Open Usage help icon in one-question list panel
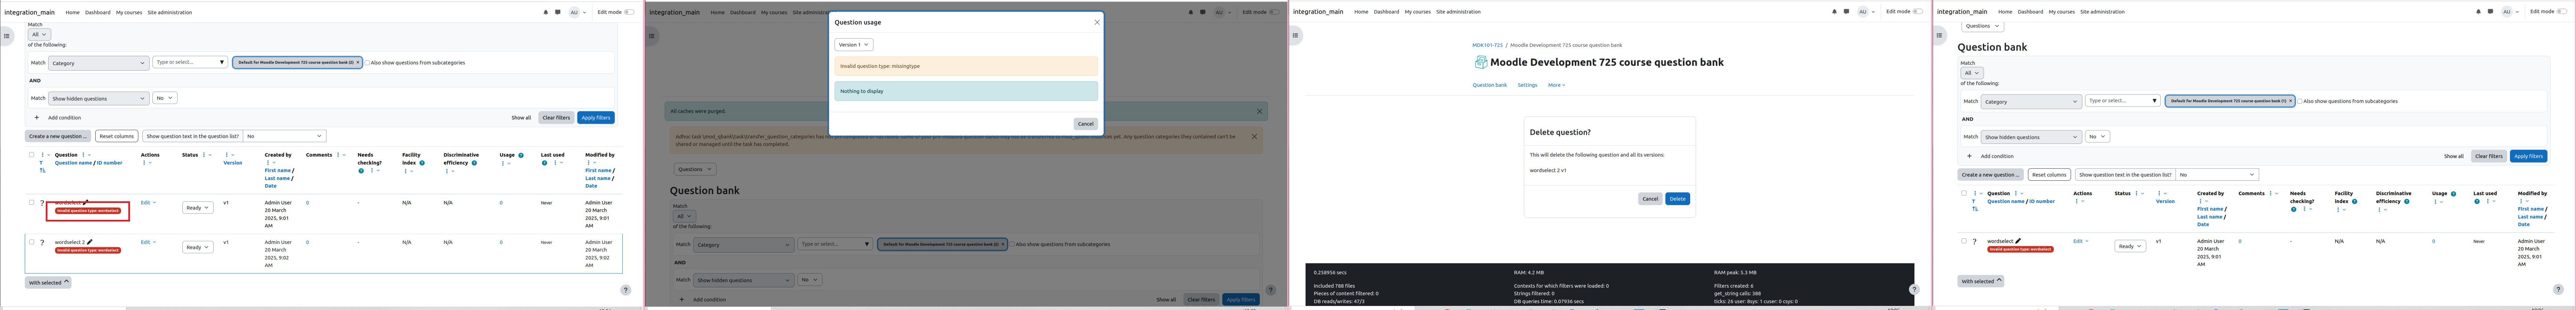Viewport: 2576px width, 310px height. coord(2453,193)
